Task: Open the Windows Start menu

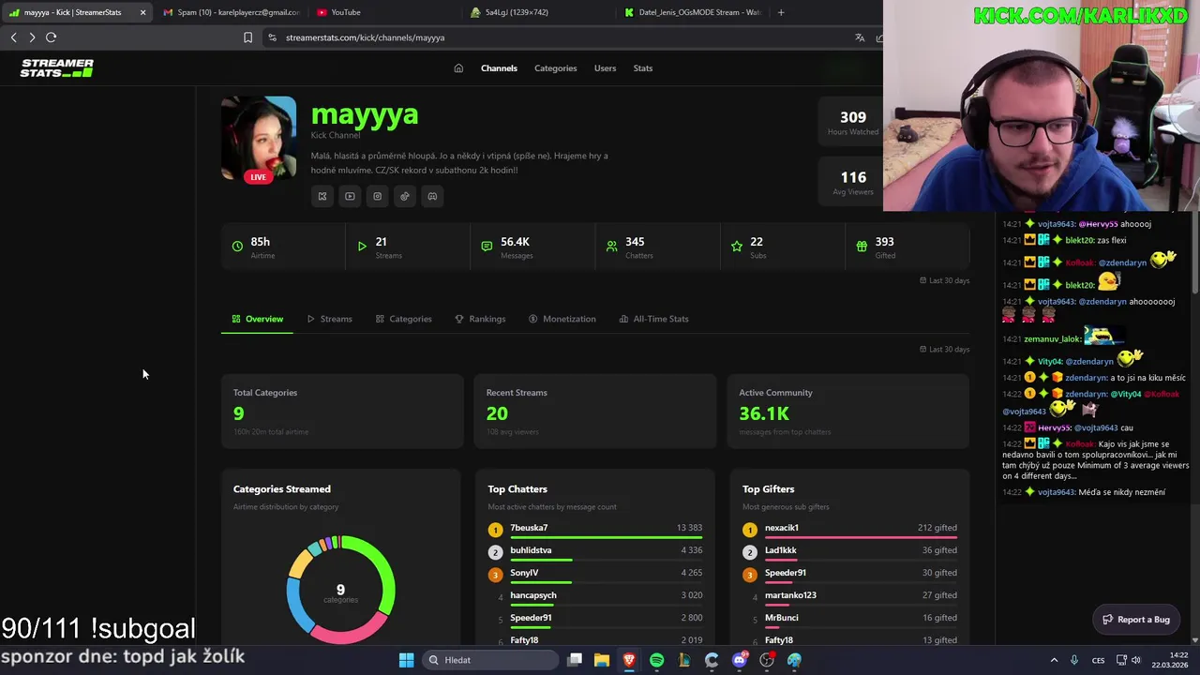Action: tap(406, 660)
